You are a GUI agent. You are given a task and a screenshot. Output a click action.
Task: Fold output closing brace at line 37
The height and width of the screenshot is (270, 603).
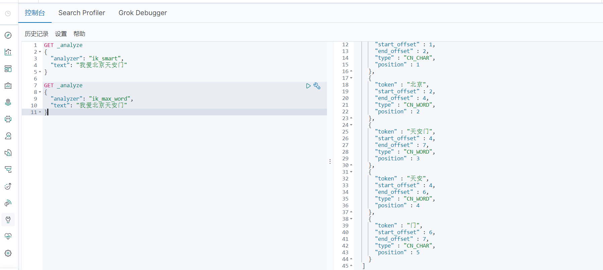point(351,212)
